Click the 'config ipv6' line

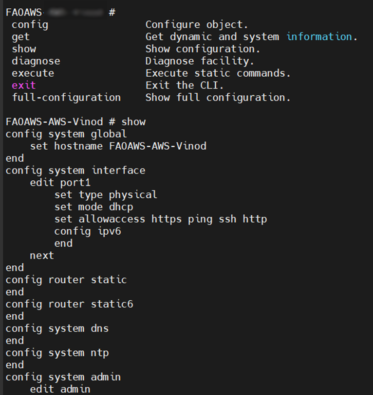pyautogui.click(x=88, y=231)
